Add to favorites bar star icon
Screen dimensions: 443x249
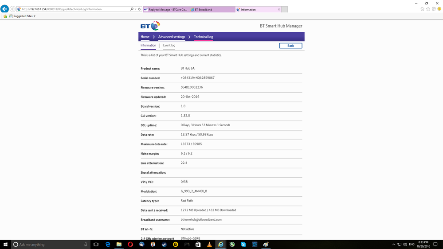(5, 16)
